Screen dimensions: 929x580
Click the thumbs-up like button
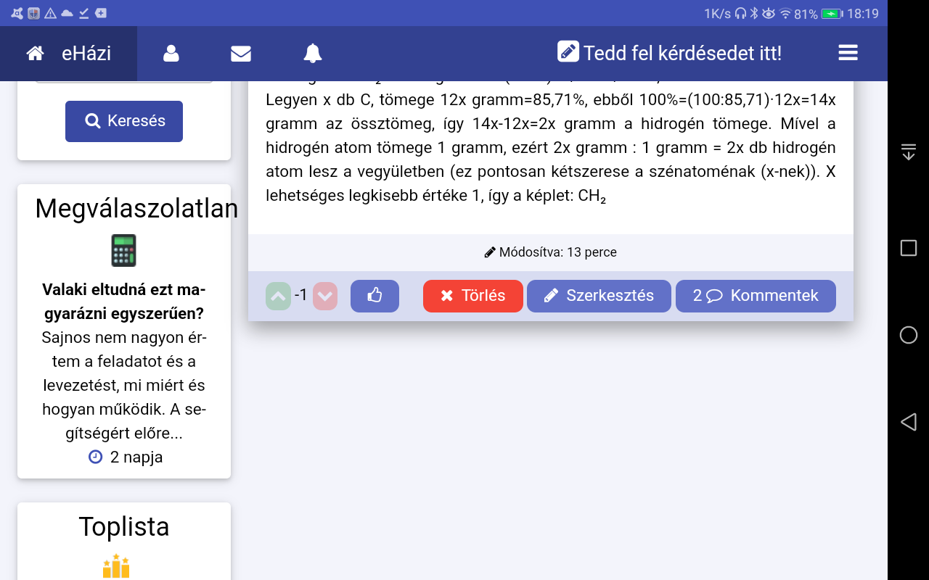pyautogui.click(x=375, y=296)
